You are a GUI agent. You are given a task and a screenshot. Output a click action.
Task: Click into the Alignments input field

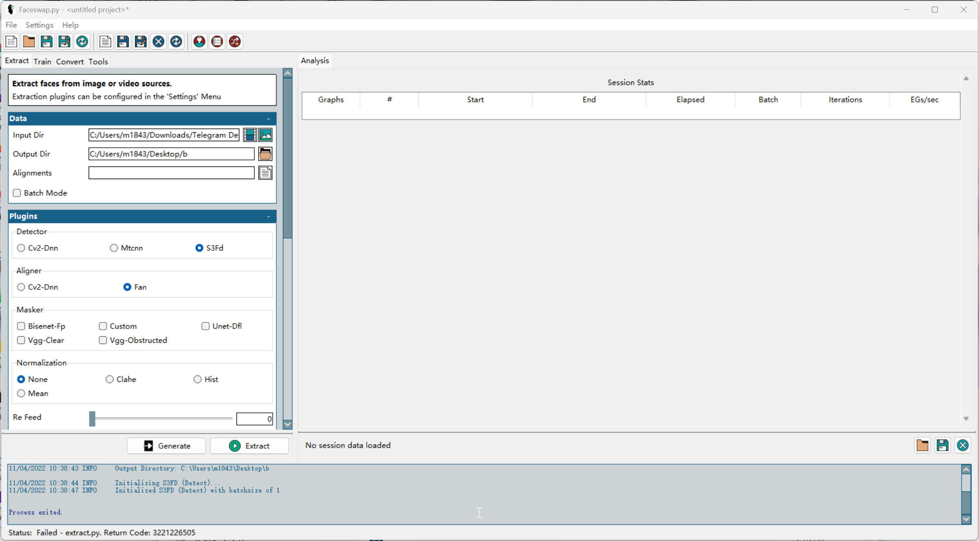pyautogui.click(x=171, y=173)
